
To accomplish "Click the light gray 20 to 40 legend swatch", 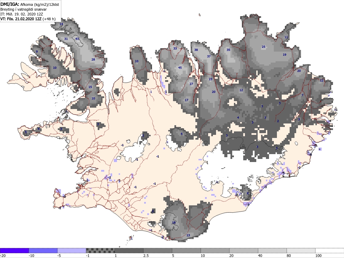I will pos(244,250).
